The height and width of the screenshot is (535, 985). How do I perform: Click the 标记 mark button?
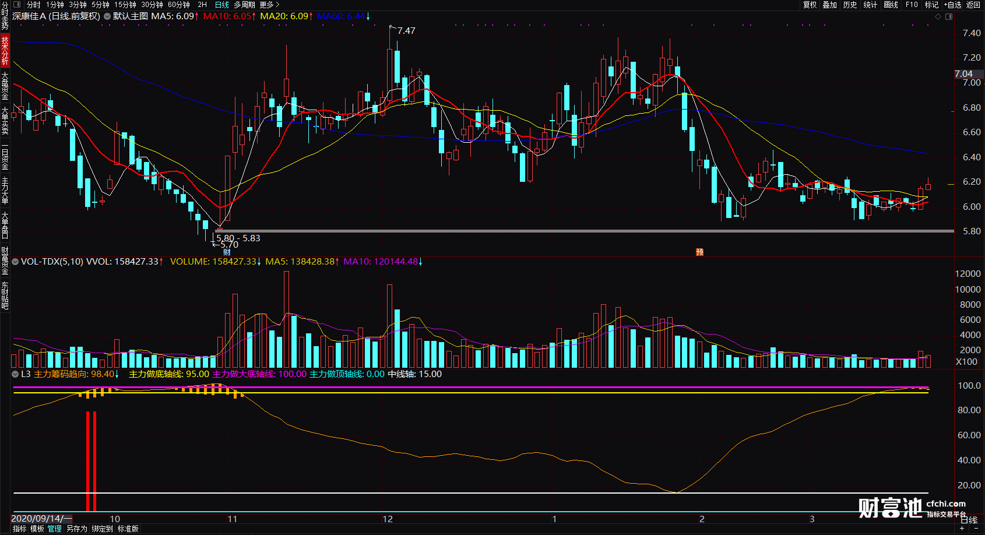931,5
